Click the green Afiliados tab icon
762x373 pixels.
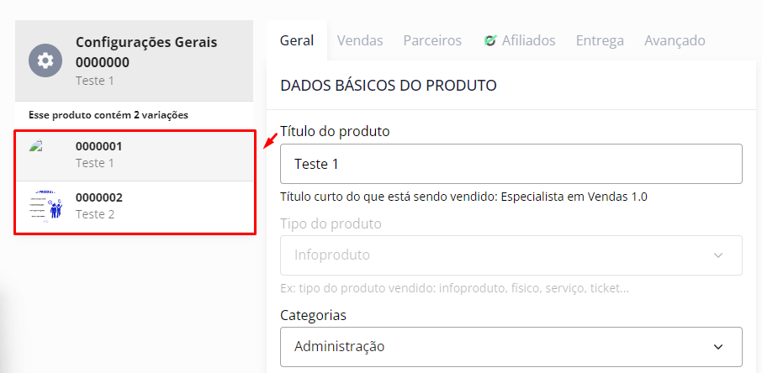489,40
